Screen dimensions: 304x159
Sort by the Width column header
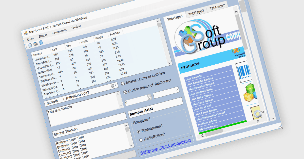point(84,41)
